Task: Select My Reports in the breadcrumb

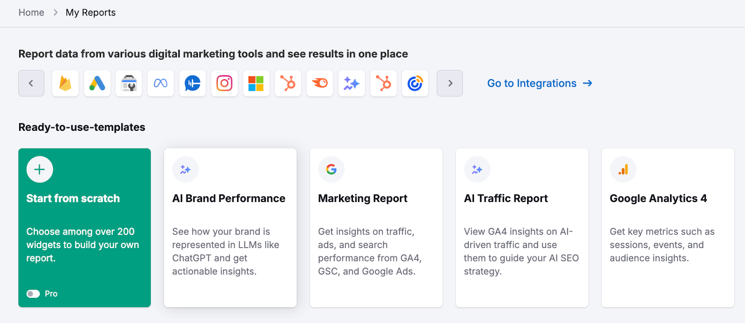Action: (90, 13)
